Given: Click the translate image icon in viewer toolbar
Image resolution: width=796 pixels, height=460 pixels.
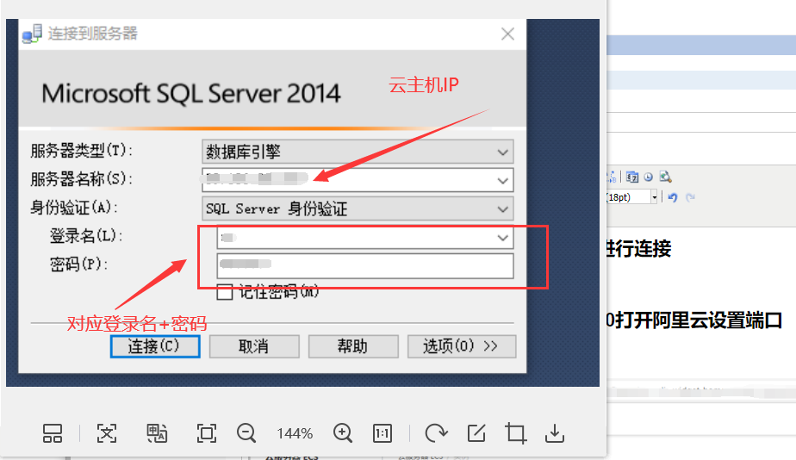Looking at the screenshot, I should pos(157,433).
